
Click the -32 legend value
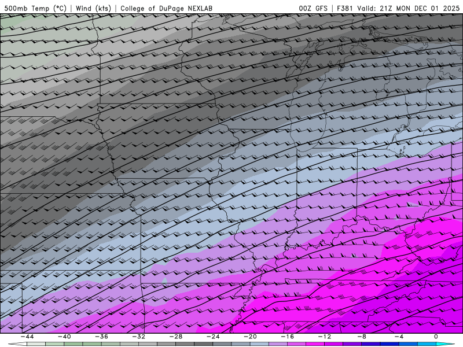click(x=139, y=337)
